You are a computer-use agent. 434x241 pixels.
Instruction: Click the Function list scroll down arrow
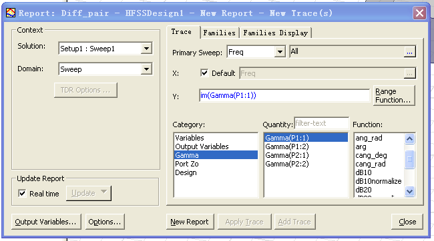click(x=410, y=191)
